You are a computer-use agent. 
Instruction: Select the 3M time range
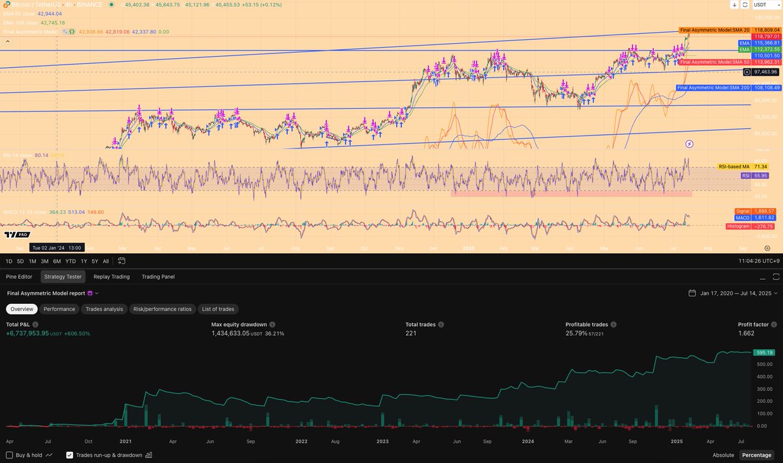pyautogui.click(x=44, y=261)
